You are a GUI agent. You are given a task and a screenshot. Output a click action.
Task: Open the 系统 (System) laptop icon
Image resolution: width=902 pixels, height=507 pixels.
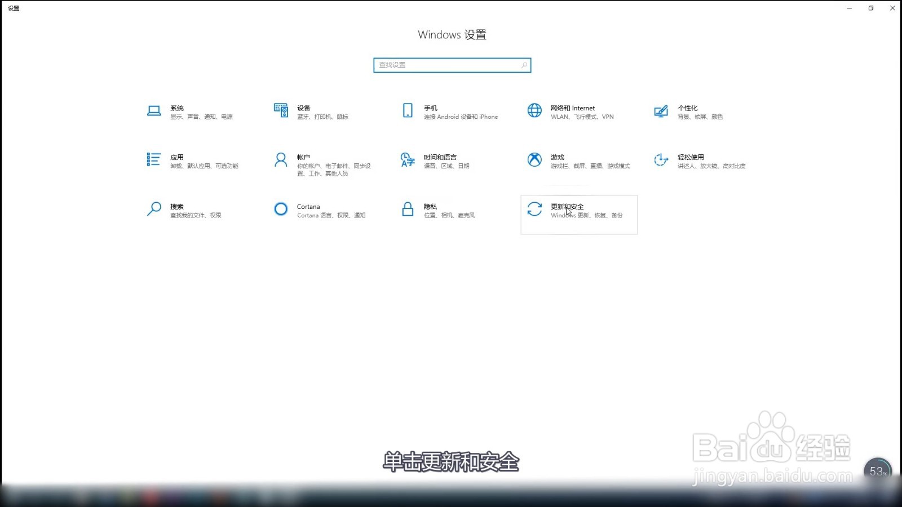(154, 111)
